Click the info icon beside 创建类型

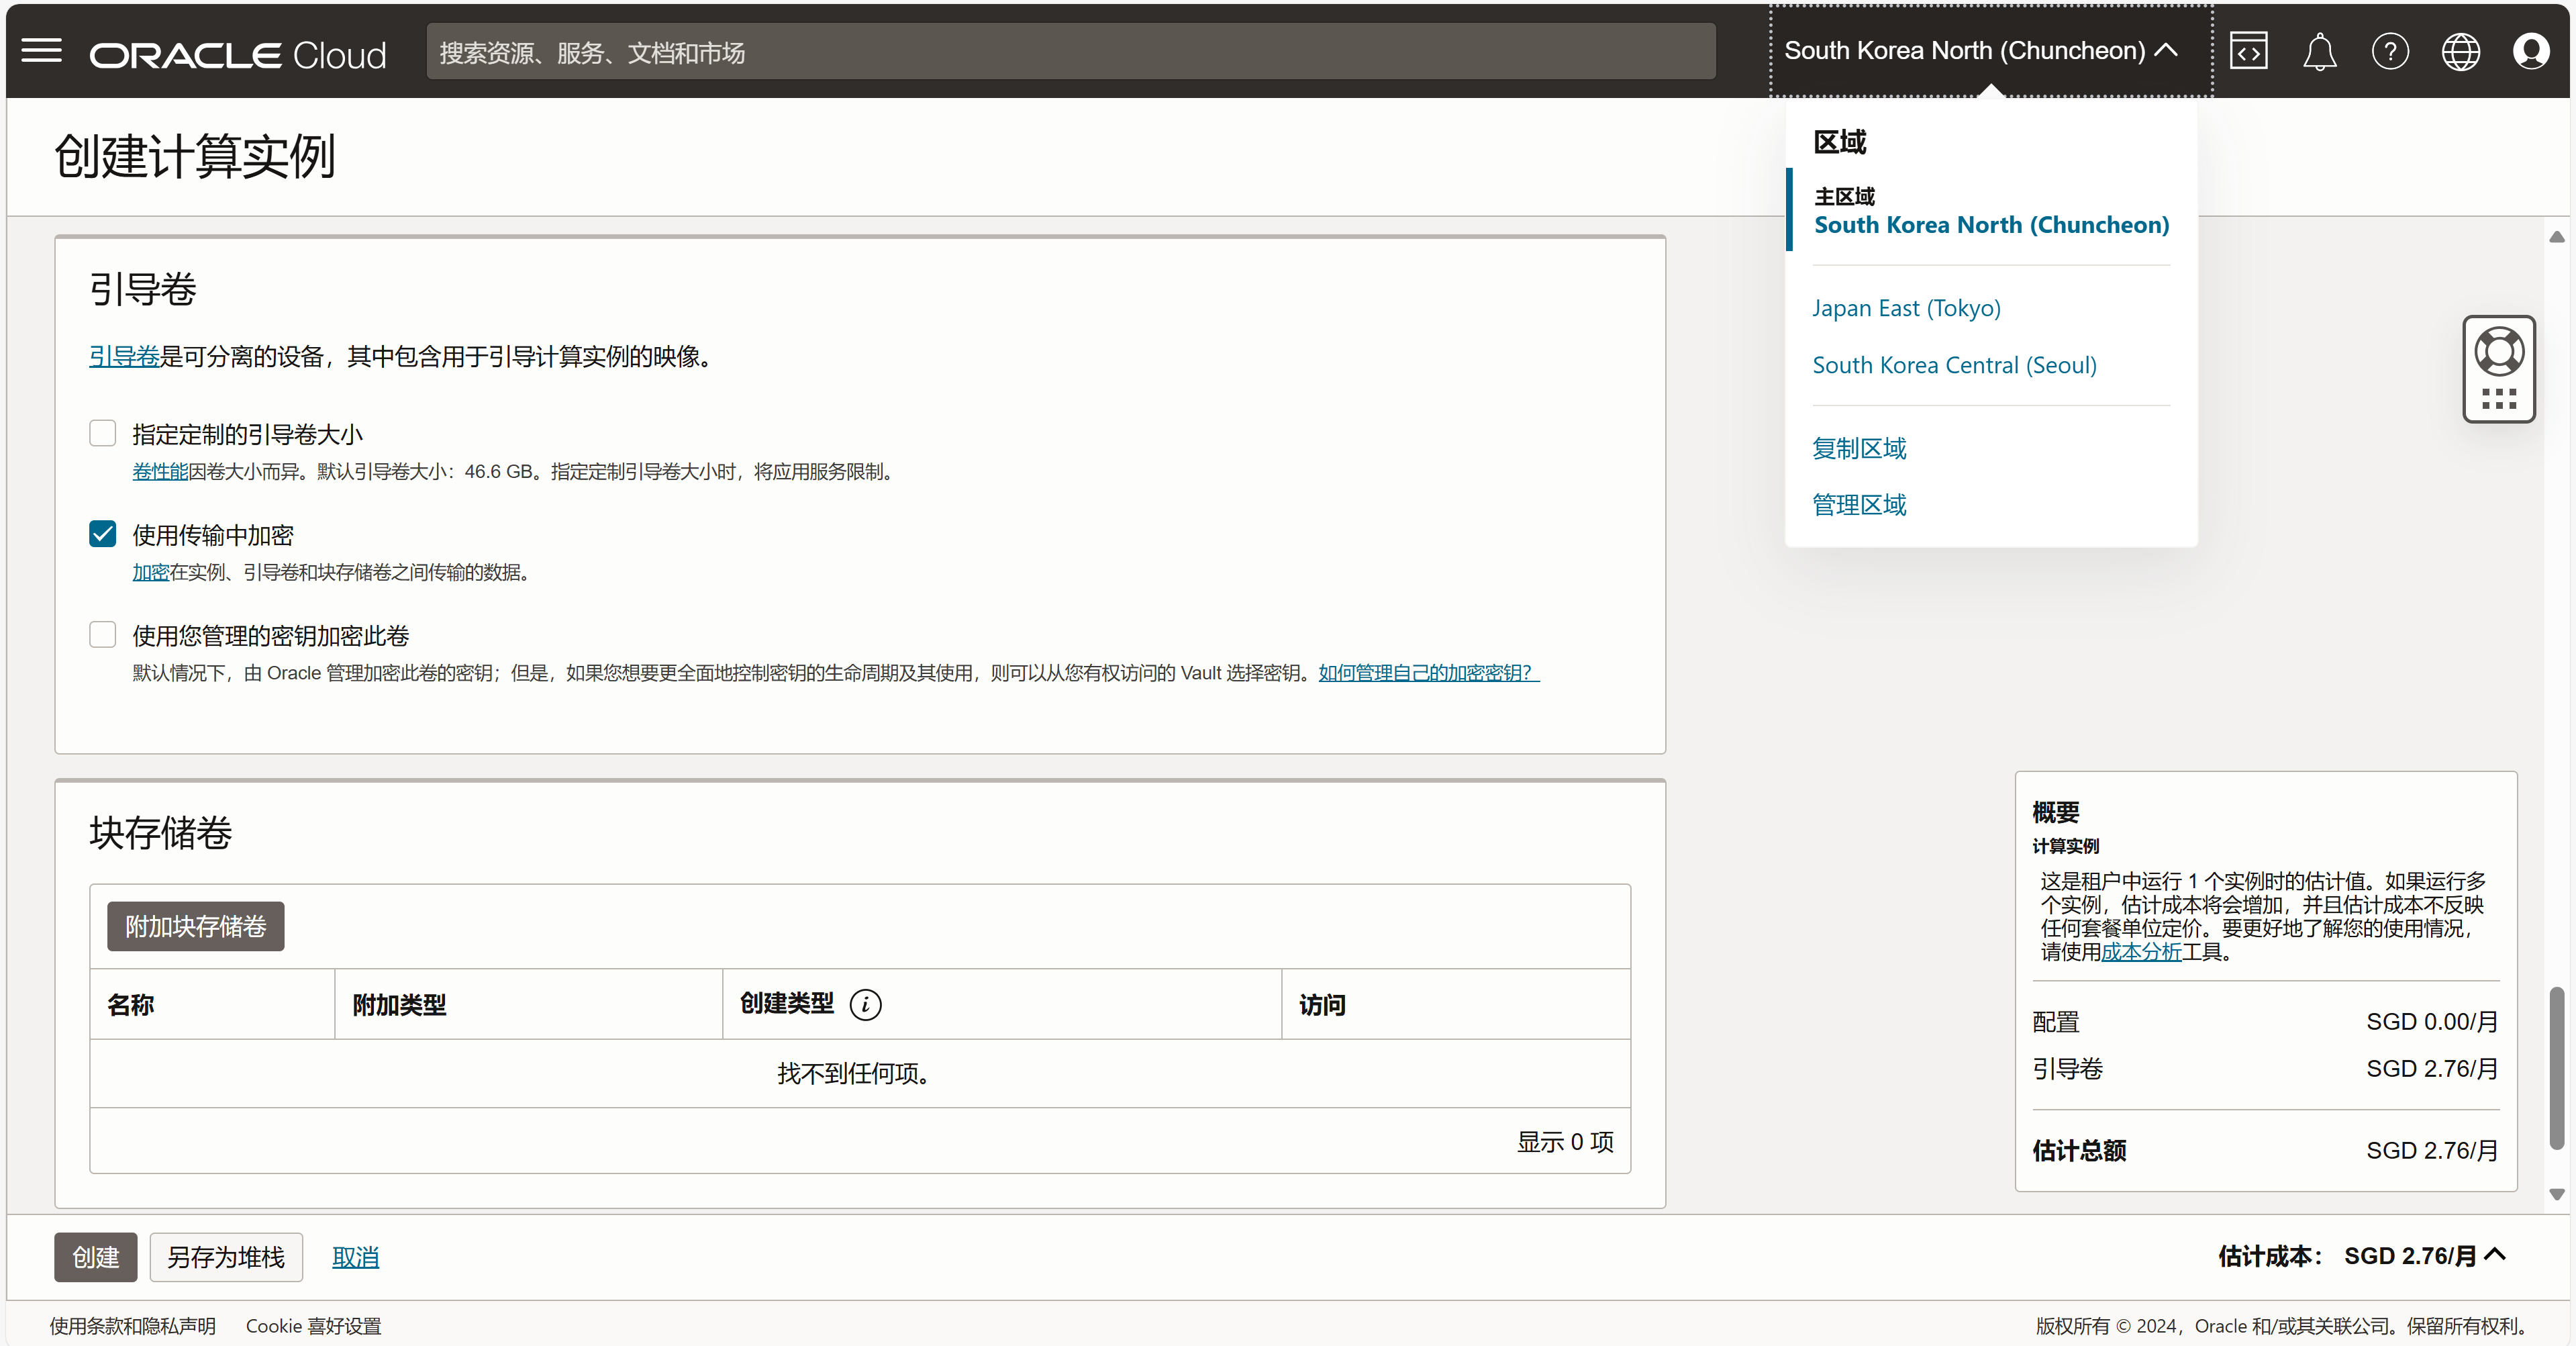click(865, 1004)
